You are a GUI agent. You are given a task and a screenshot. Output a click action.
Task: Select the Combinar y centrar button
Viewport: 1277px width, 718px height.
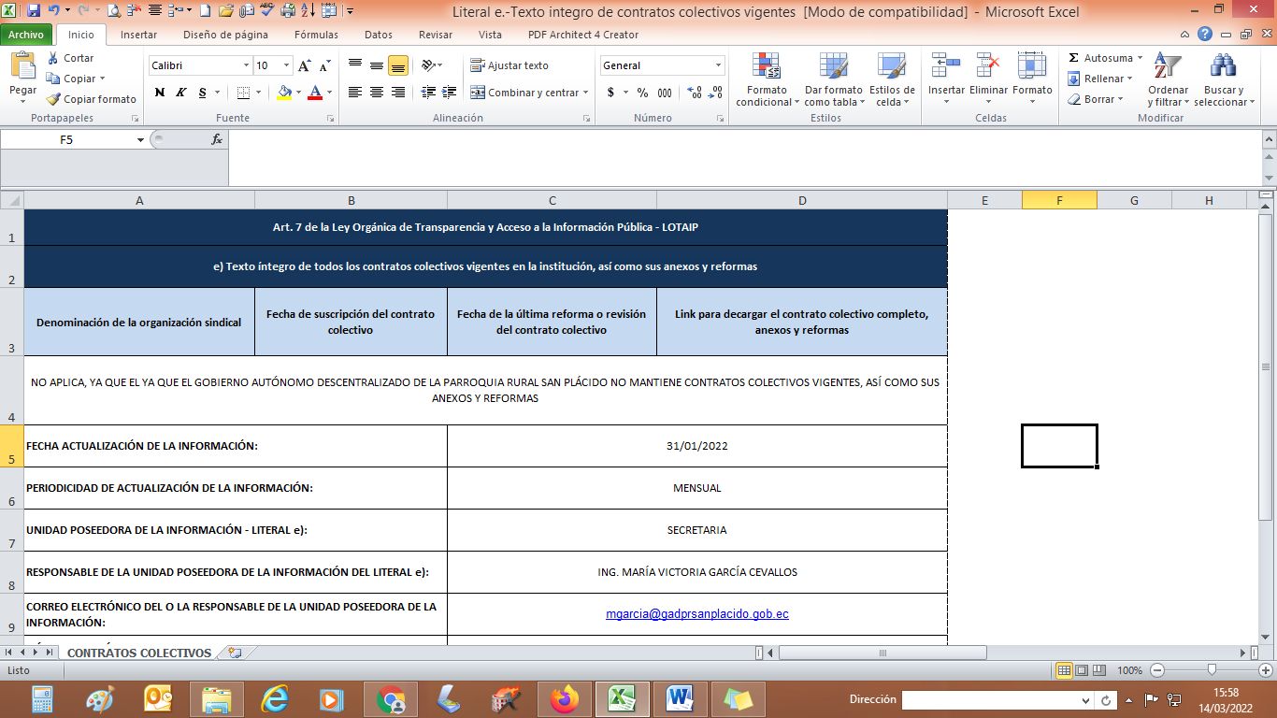click(x=529, y=93)
